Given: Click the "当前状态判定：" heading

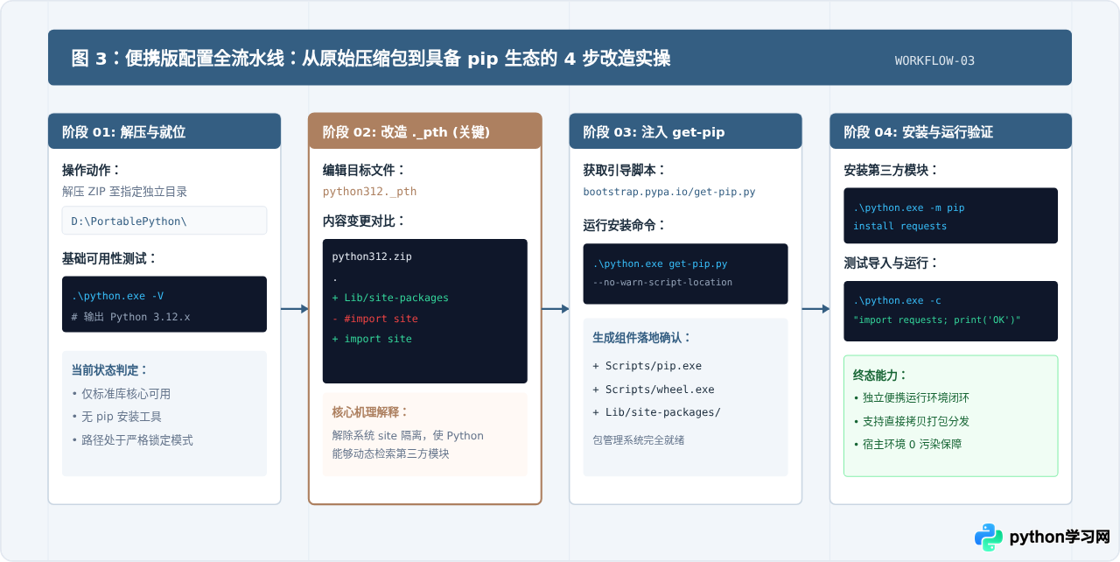Looking at the screenshot, I should 110,370.
